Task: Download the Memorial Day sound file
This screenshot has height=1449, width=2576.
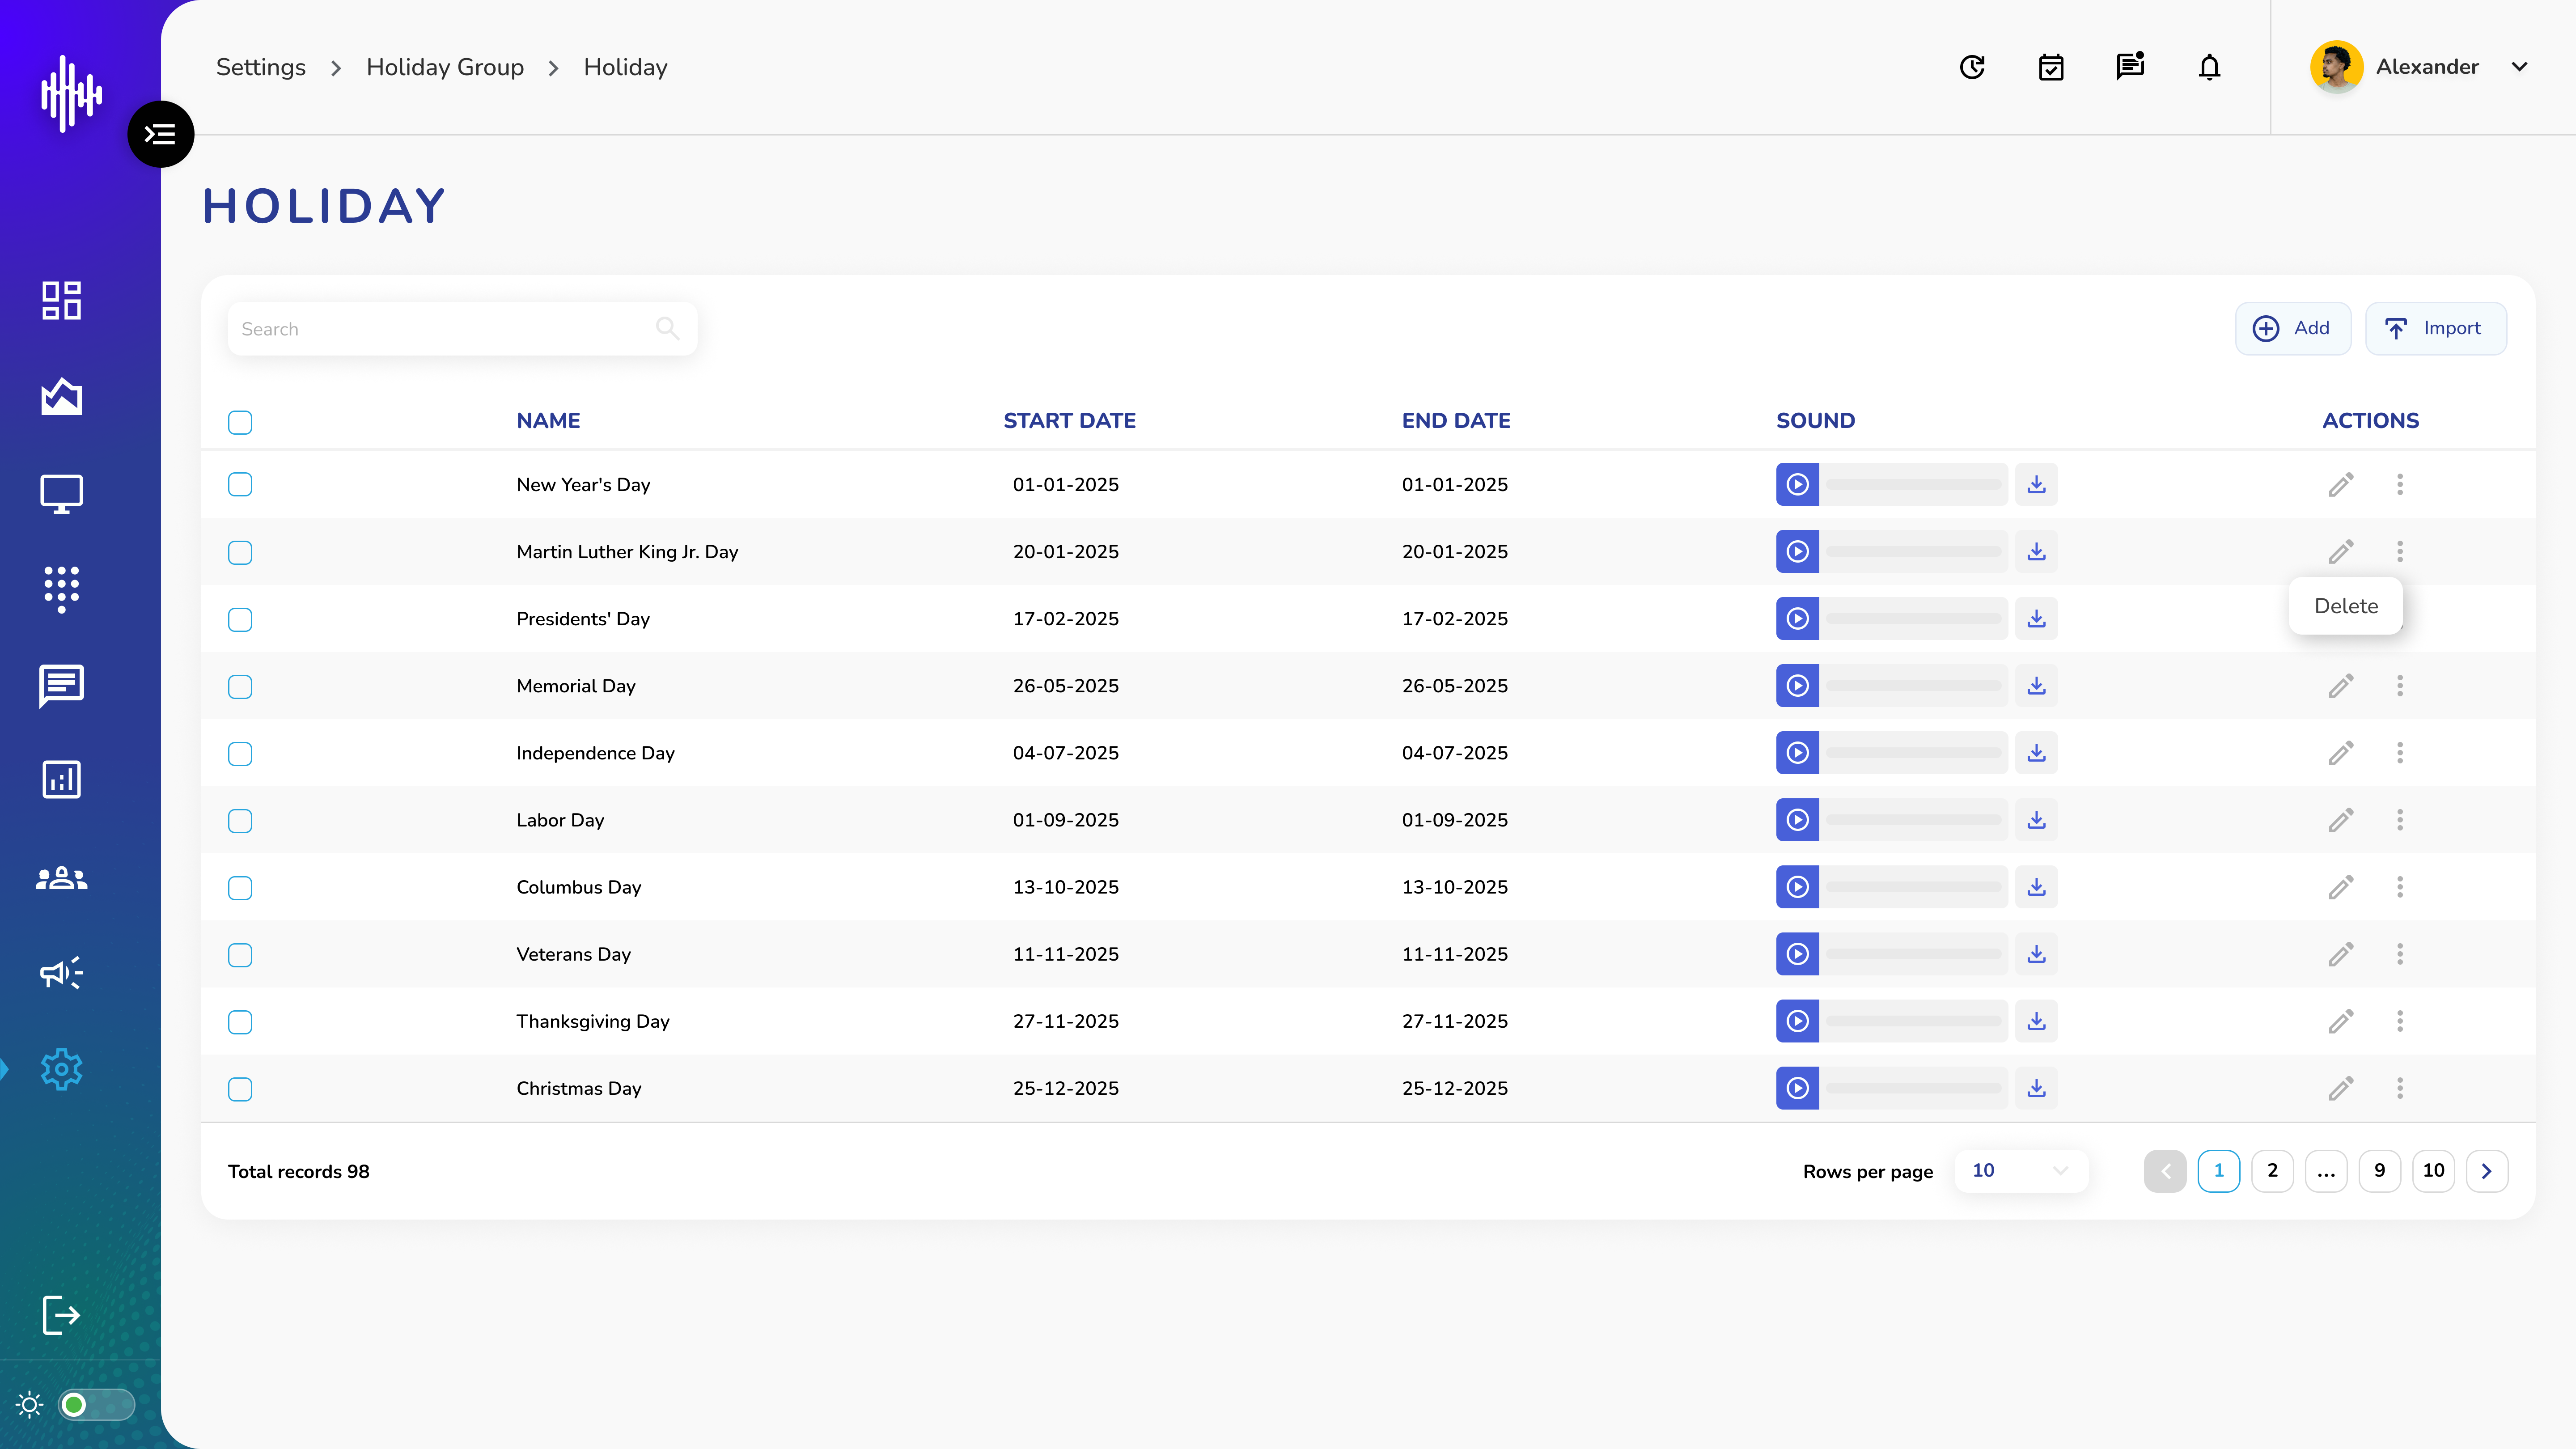Action: click(2036, 685)
